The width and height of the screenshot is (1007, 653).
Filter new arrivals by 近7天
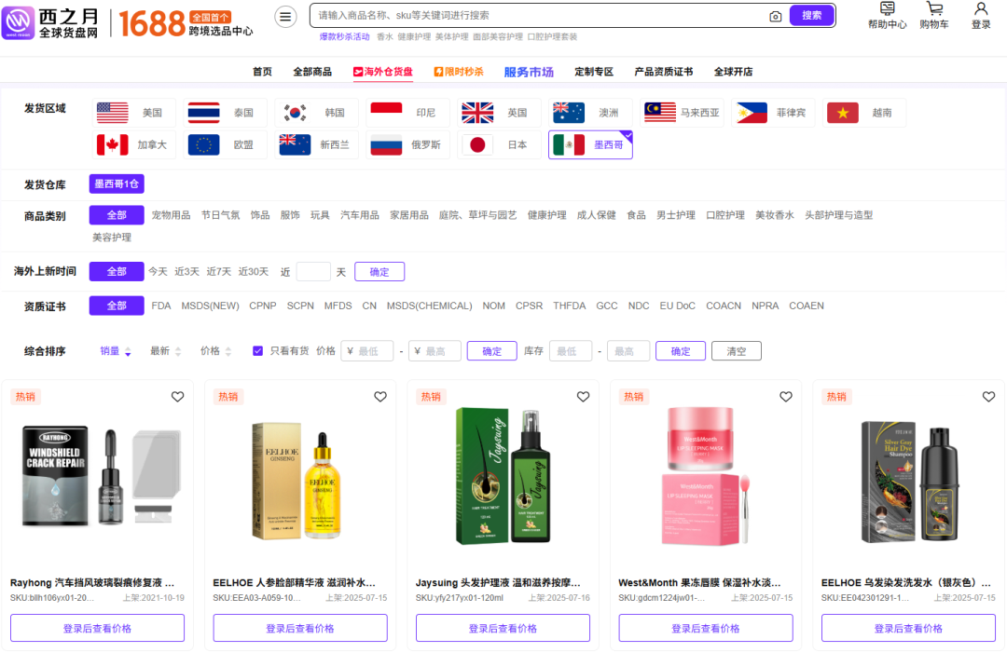coord(218,272)
